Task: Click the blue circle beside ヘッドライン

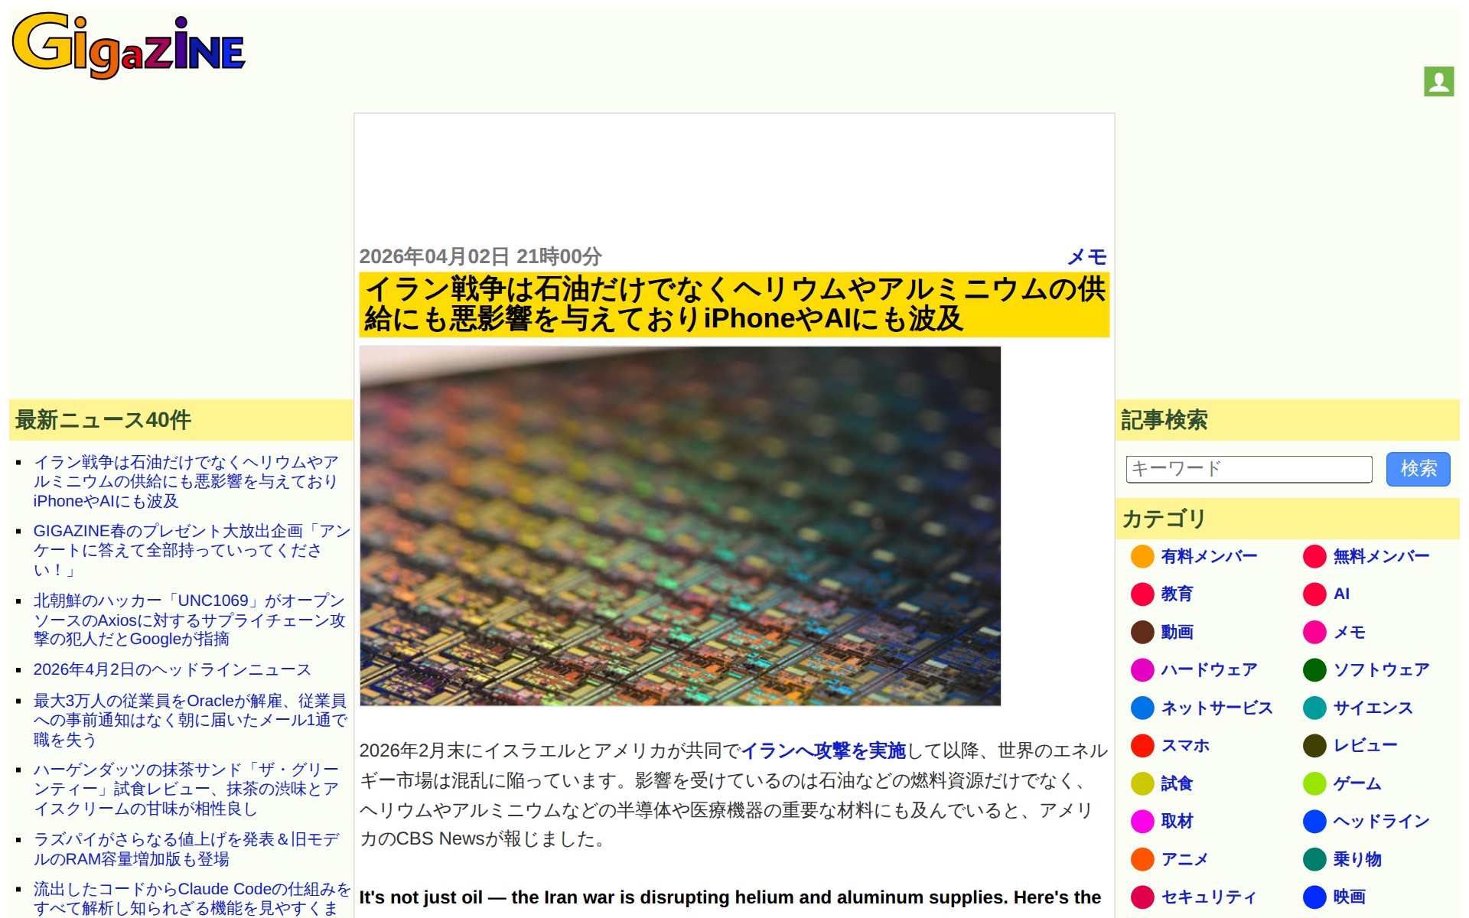Action: pyautogui.click(x=1314, y=821)
